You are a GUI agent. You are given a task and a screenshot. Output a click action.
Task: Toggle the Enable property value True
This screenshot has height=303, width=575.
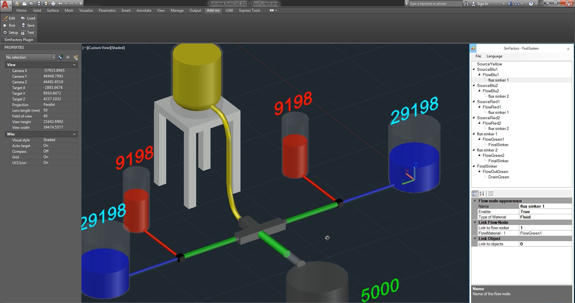(545, 212)
